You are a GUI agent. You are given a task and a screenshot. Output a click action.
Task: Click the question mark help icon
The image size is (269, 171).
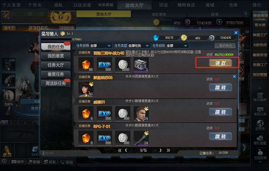[x=246, y=14]
